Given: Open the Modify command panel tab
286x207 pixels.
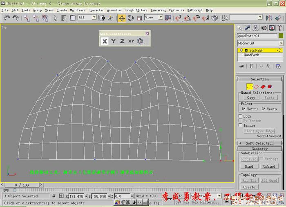Looking at the screenshot, I should [248, 28].
